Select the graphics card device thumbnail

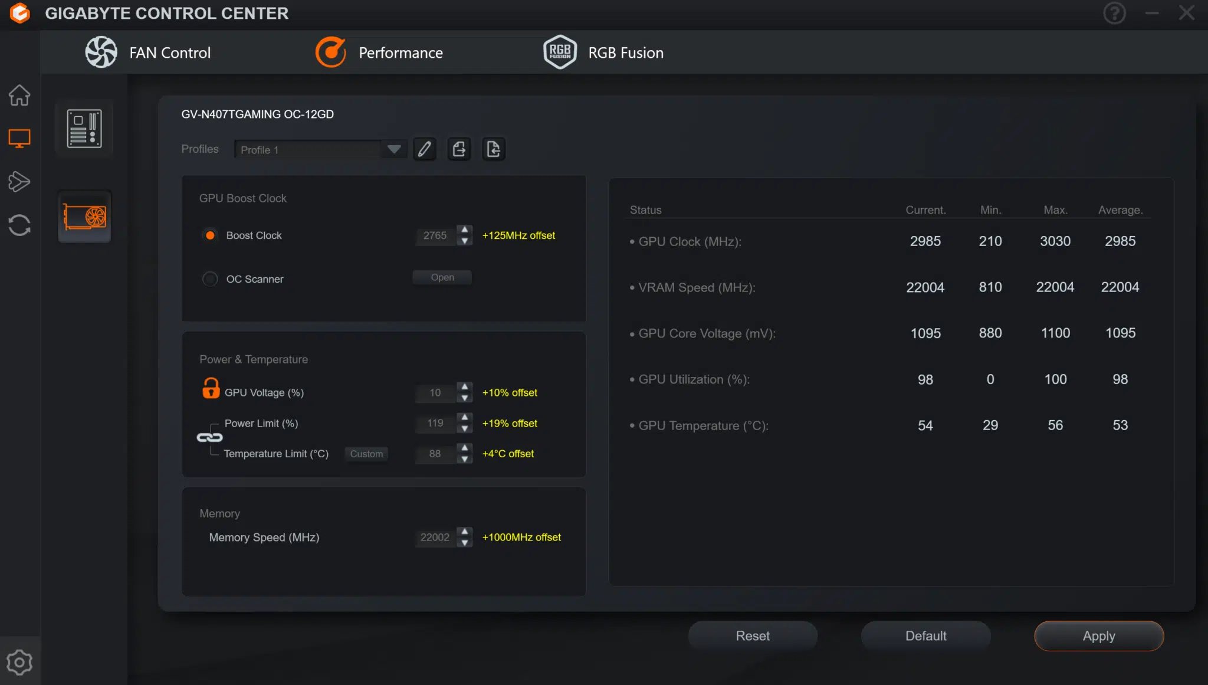point(84,217)
